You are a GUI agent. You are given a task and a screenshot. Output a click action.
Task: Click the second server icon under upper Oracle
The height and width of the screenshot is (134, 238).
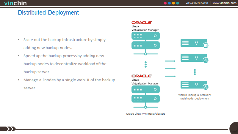click(145, 45)
